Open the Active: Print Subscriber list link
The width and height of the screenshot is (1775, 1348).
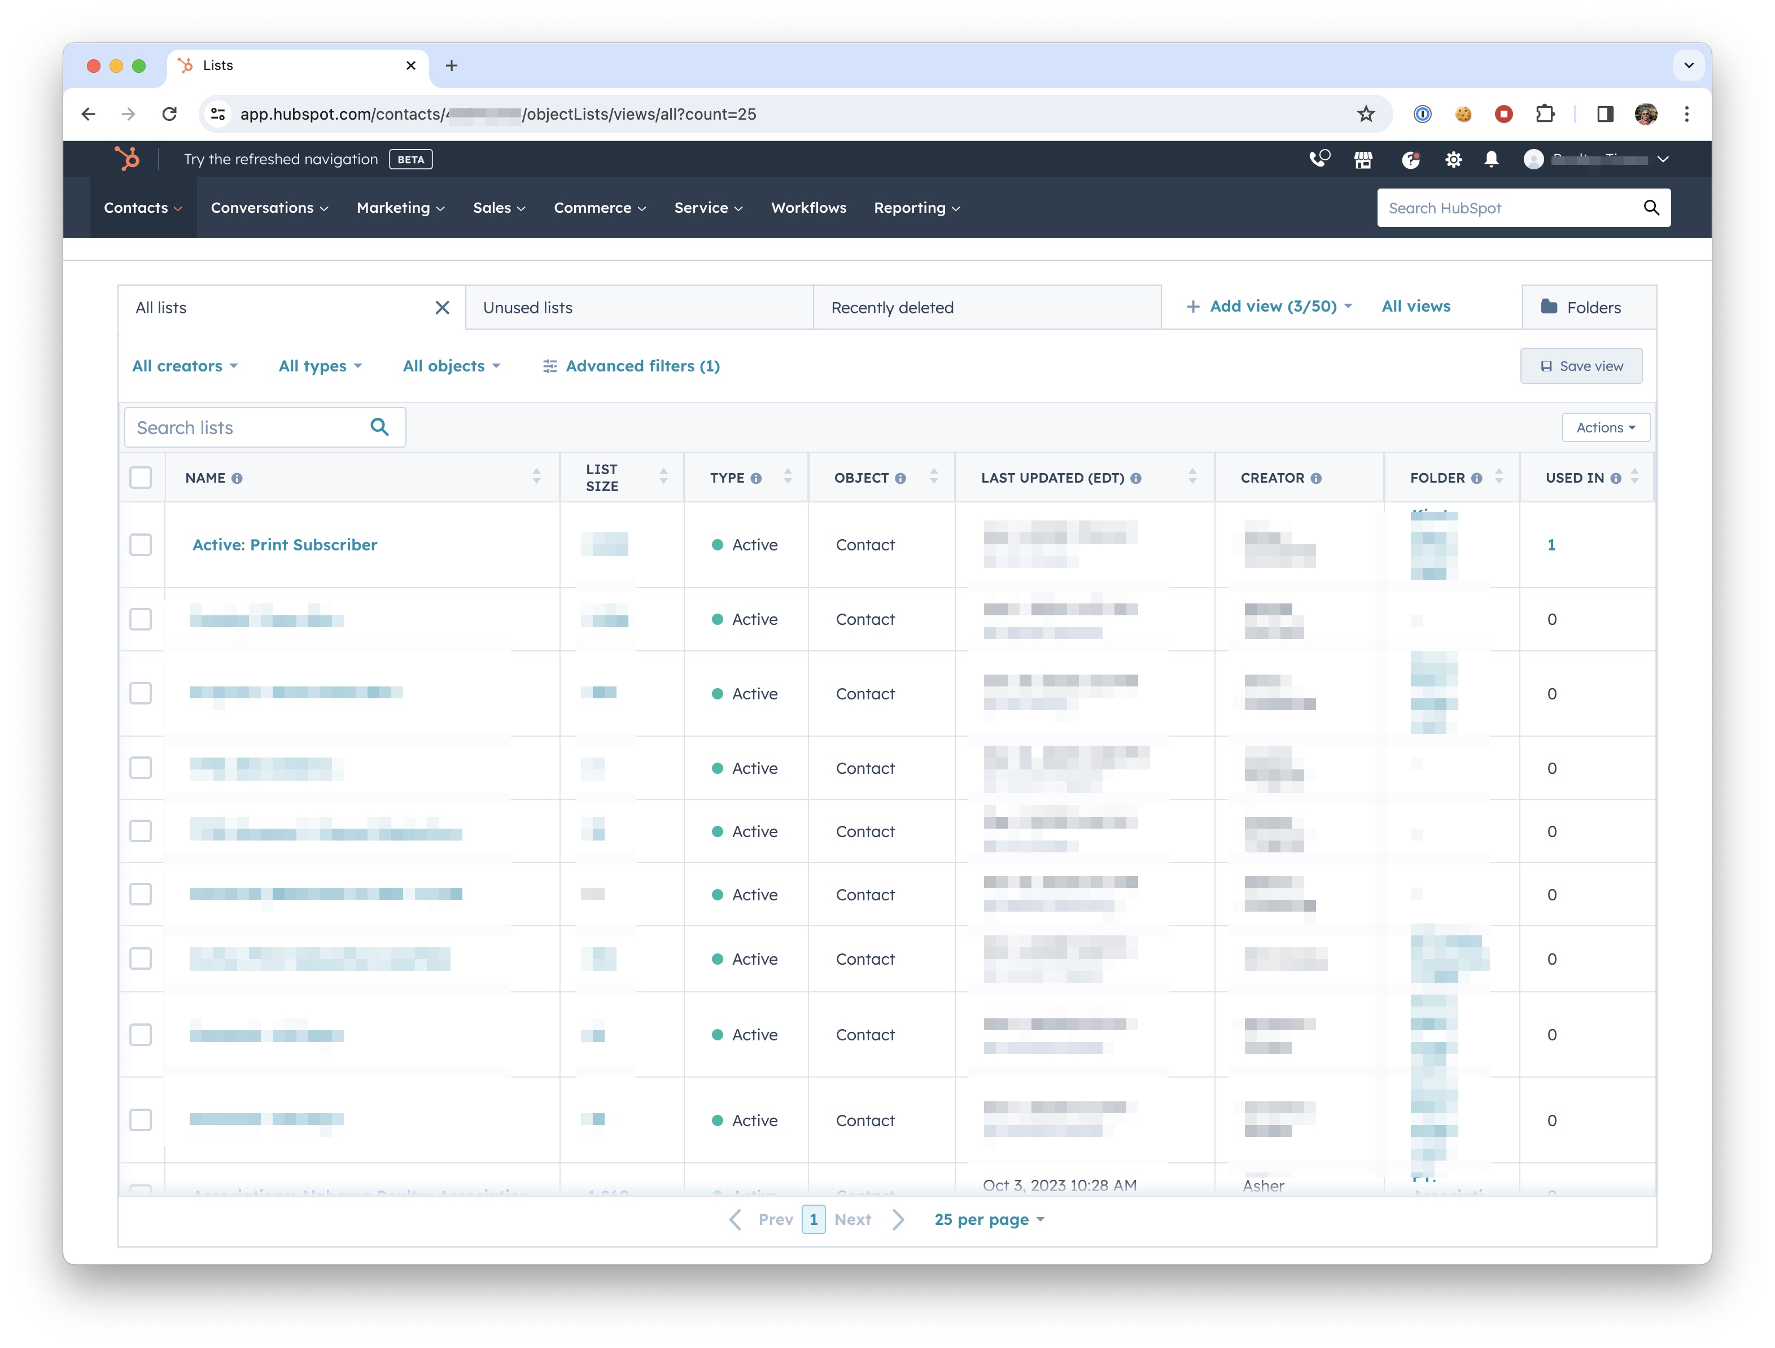285,545
